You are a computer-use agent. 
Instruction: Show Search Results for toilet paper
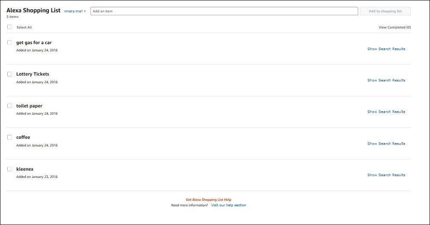(x=386, y=112)
